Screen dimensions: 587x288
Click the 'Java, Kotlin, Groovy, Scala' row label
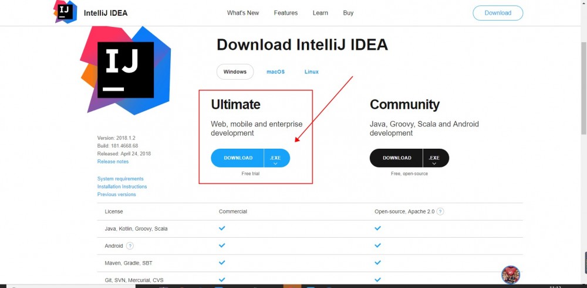point(136,229)
